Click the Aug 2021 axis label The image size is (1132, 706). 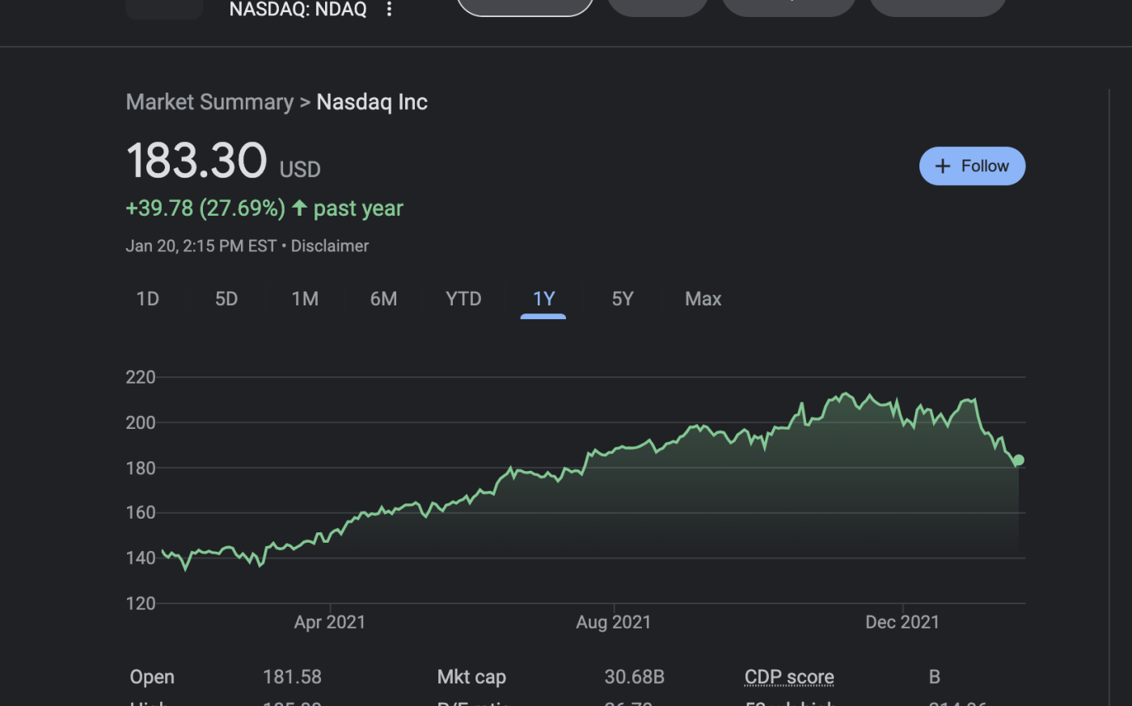coord(614,622)
